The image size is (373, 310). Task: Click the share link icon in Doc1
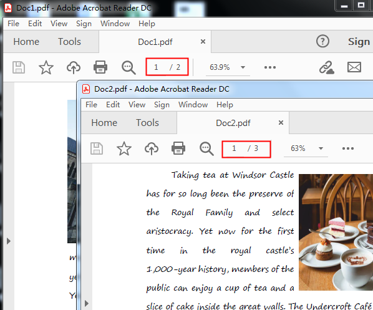[x=326, y=67]
